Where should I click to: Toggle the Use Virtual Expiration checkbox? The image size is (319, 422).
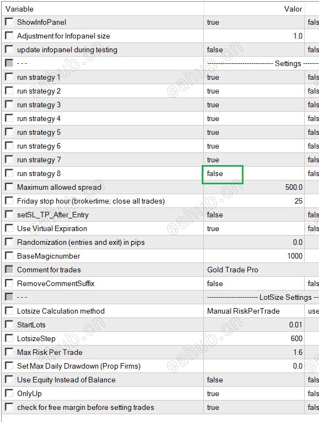click(9, 228)
